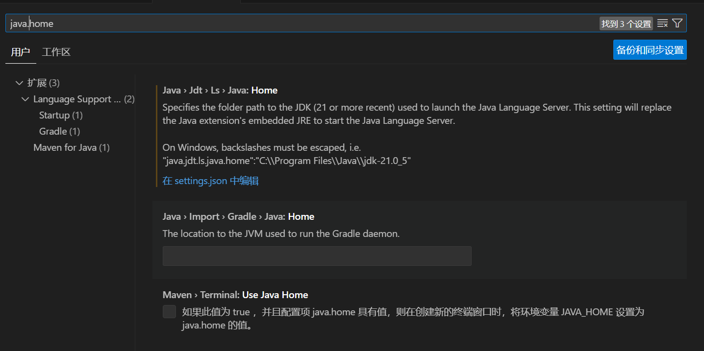Click the Jdt breadcrumb segment
Screen dimensions: 704x351
(196, 90)
